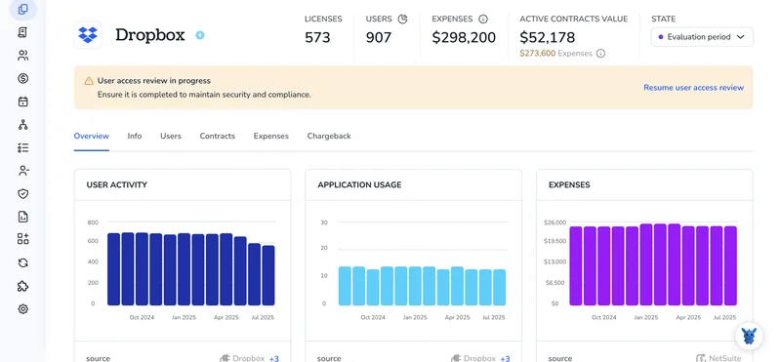Click the USER ACTIVITY card title
The image size is (781, 362).
[x=117, y=184]
